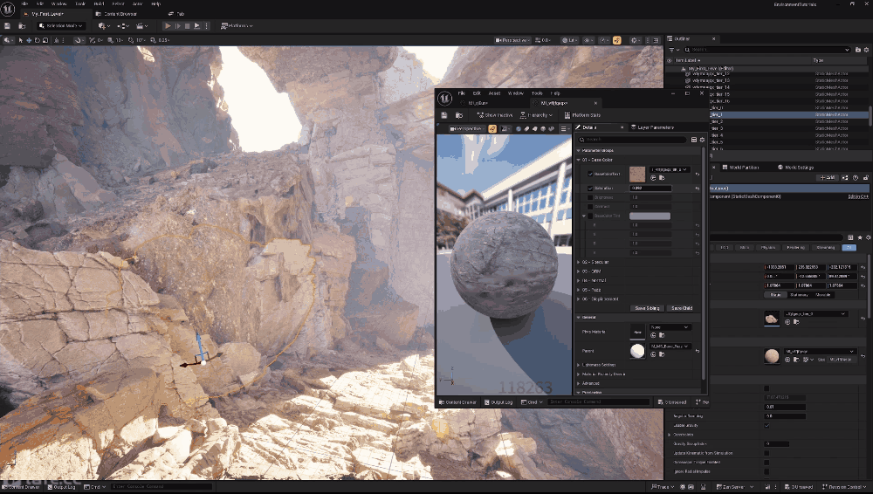Reset Saturation value to default arrow
Screen dimensions: 873x494
tap(697, 188)
